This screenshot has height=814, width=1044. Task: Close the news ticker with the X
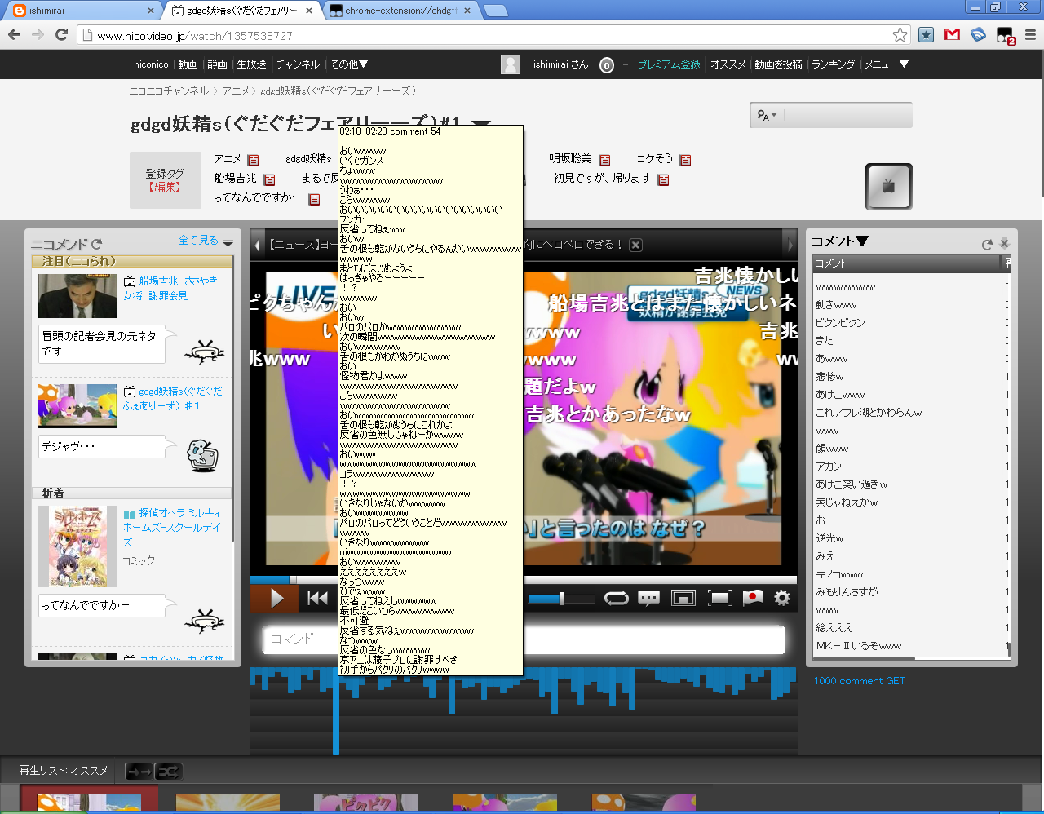[636, 245]
